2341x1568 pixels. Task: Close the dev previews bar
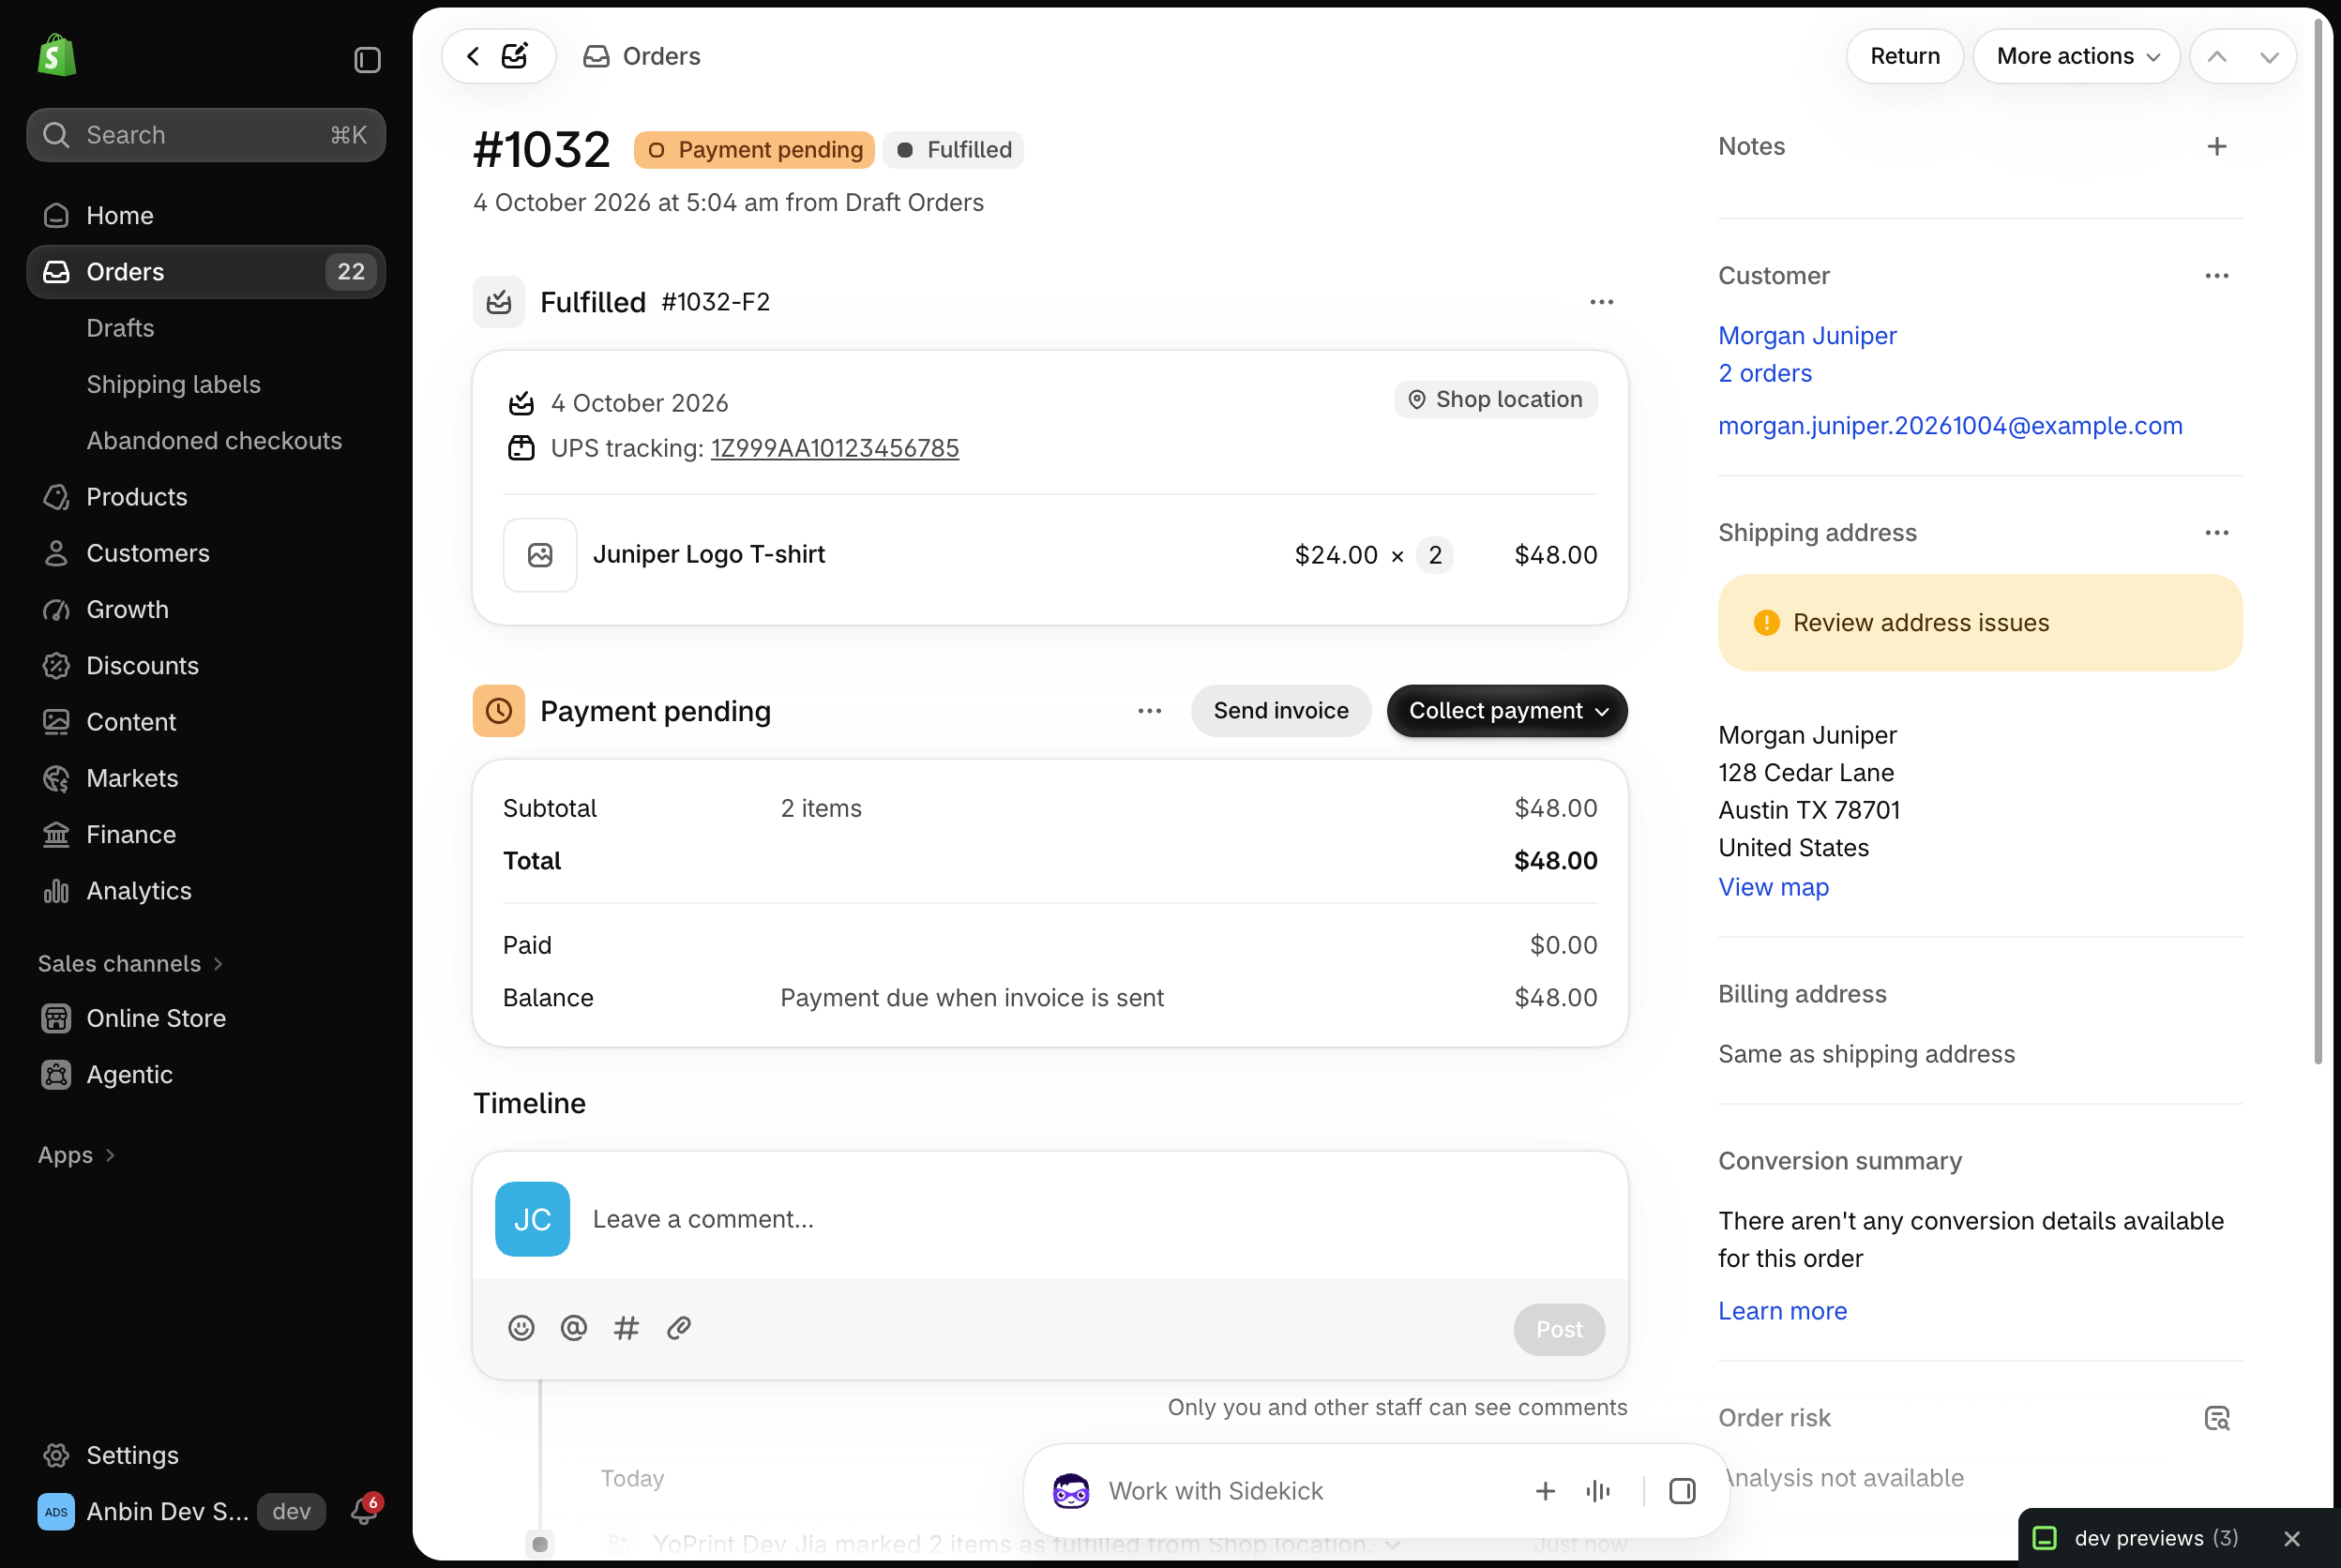click(x=2292, y=1538)
